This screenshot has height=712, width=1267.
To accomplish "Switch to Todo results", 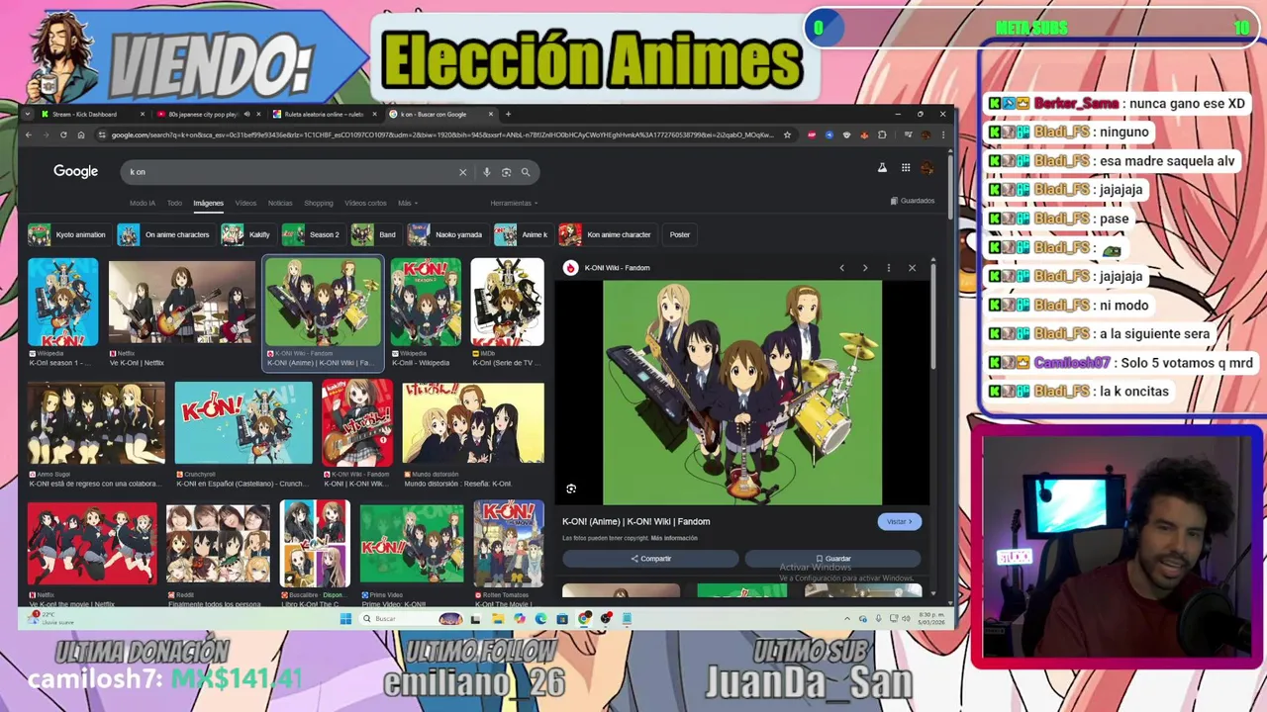I will point(174,203).
